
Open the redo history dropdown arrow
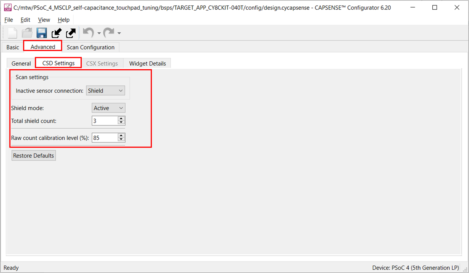[x=119, y=33]
